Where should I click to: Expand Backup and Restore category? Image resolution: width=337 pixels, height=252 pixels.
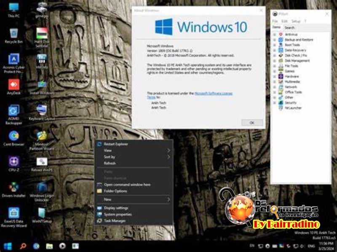point(275,40)
